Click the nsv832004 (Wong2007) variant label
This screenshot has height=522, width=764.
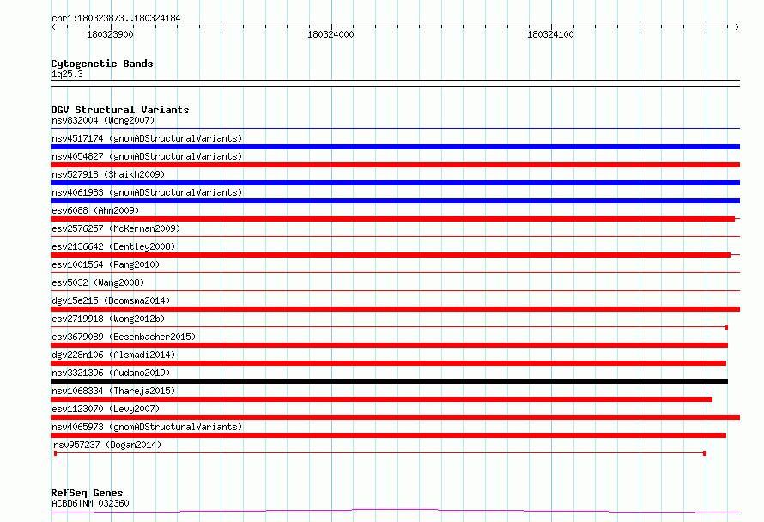[103, 120]
